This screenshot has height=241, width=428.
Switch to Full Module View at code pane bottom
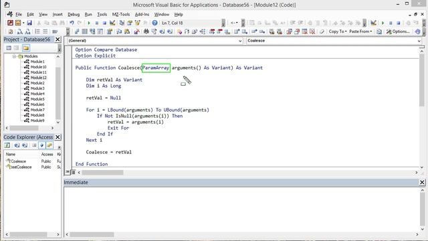coord(73,172)
